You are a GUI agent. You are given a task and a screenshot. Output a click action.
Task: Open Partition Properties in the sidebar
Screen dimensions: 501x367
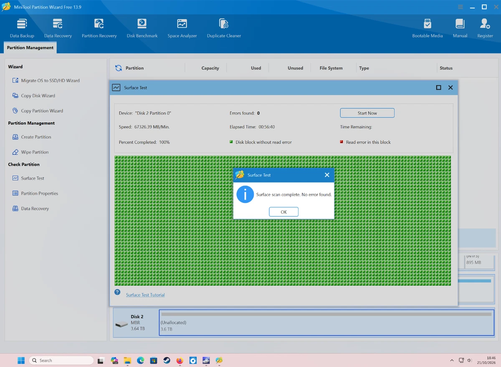[x=35, y=193]
